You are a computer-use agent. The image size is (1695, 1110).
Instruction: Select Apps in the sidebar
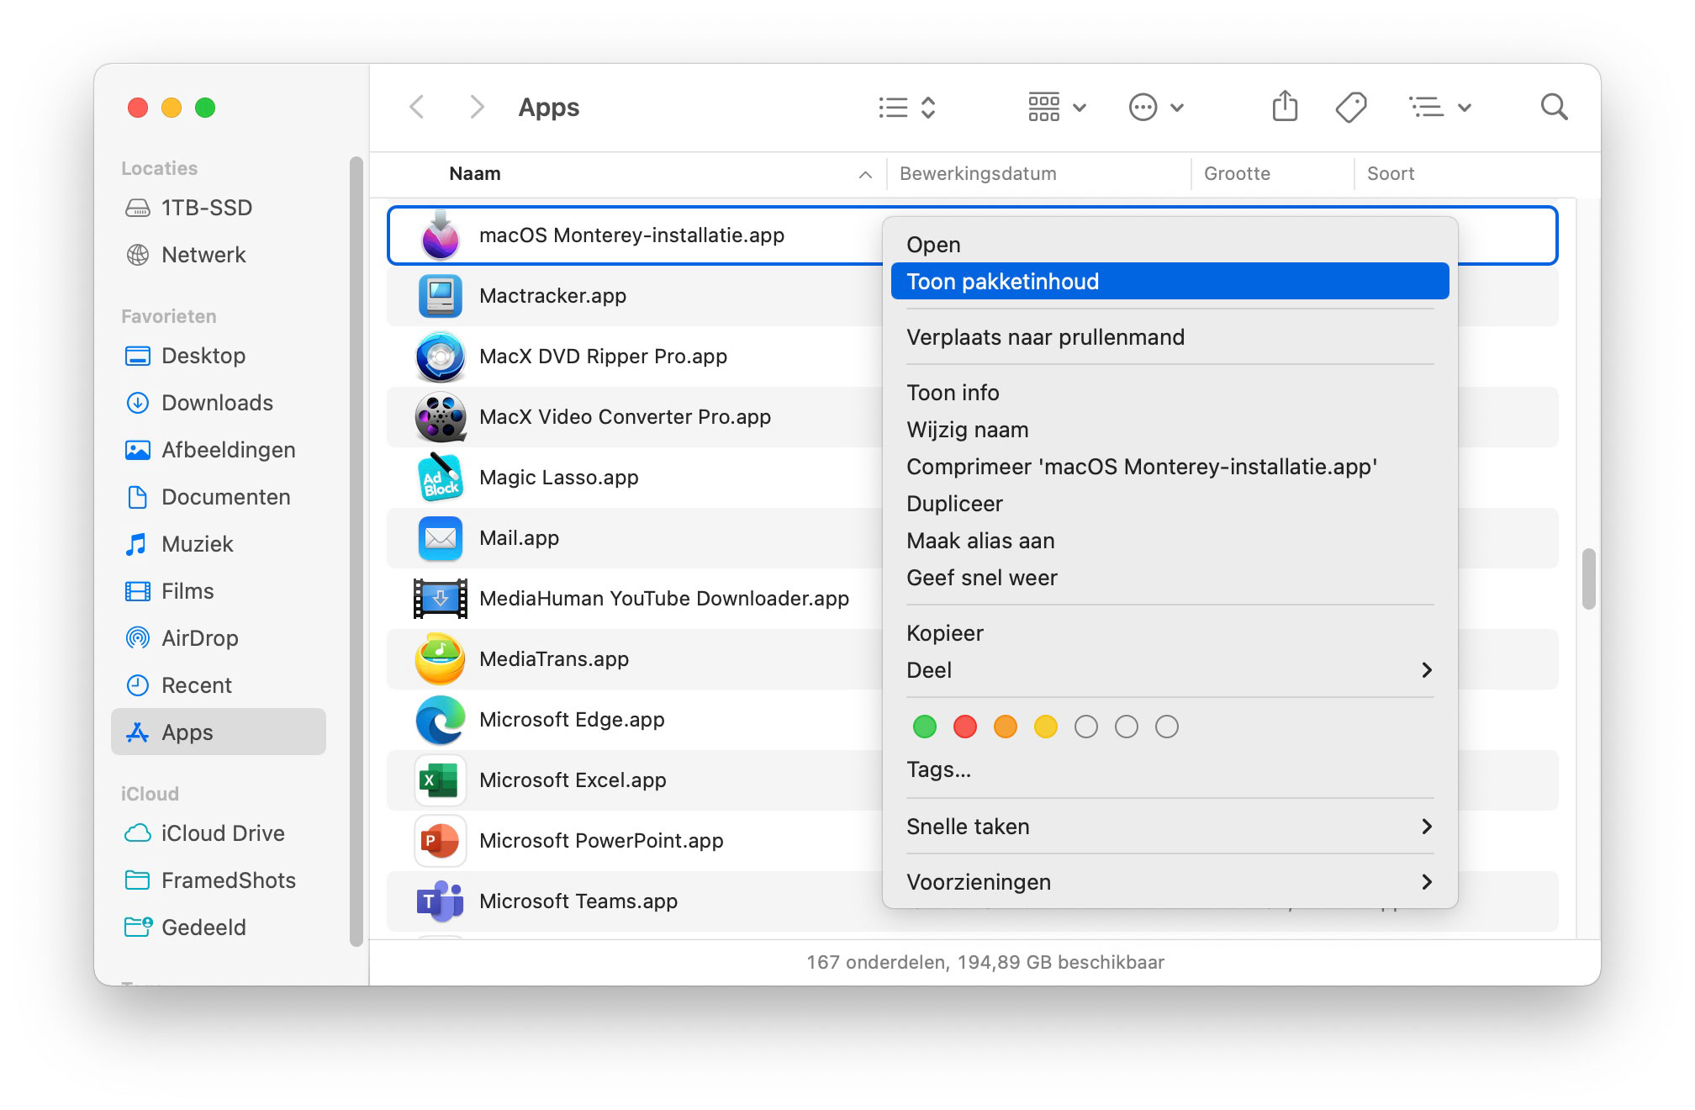pos(219,732)
